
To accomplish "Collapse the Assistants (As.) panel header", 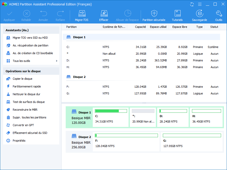I will pos(31,30).
